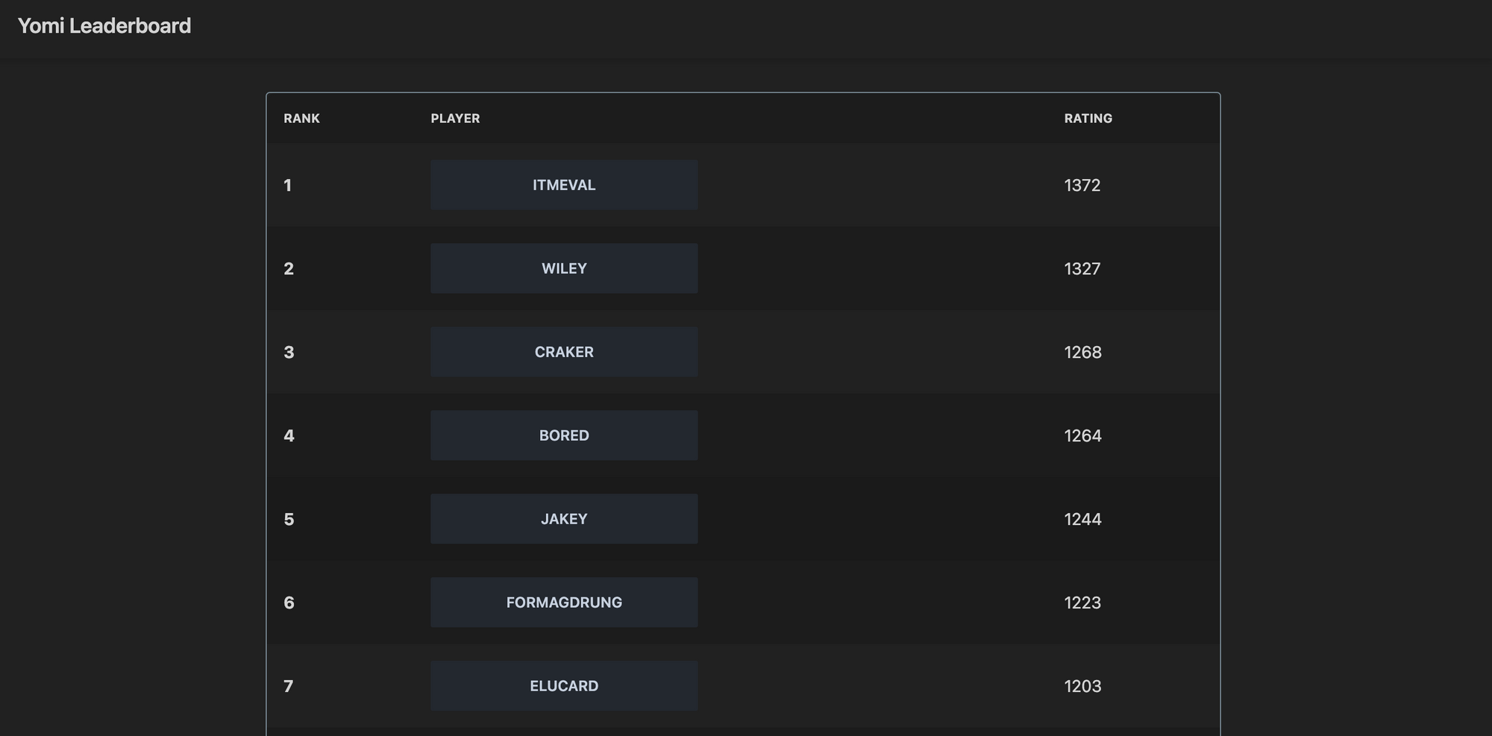Click the rating value 1203
1492x736 pixels.
click(x=1082, y=686)
